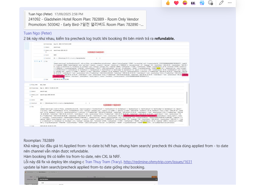Viewport: 258px width, 188px height.
Task: React with the red heart emoji
Action: (x=176, y=3)
